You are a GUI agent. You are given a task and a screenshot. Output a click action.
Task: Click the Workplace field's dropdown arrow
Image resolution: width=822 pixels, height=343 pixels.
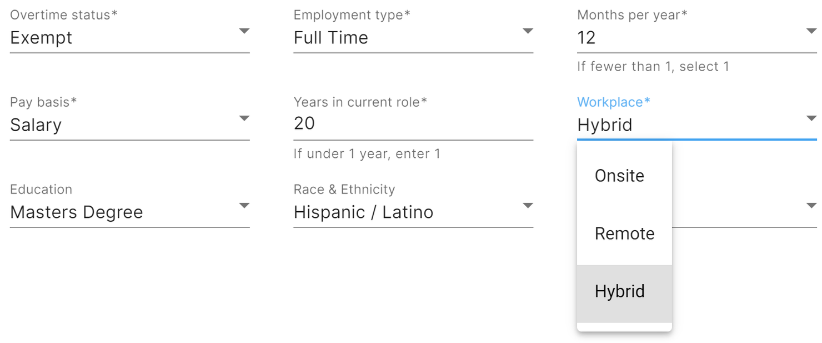(811, 118)
